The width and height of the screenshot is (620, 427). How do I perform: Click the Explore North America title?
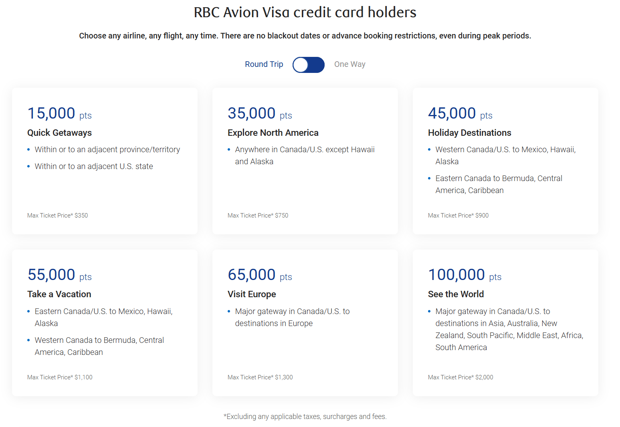(x=273, y=133)
